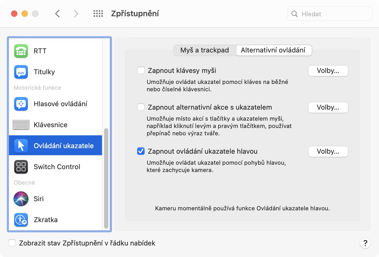Show all preferences grid icon
This screenshot has width=379, height=257.
click(x=98, y=14)
